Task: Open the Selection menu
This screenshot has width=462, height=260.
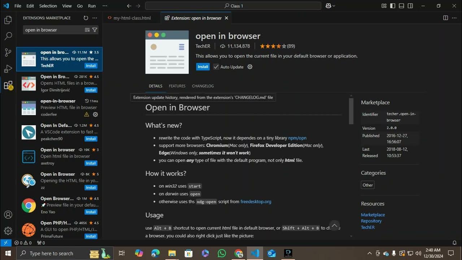Action: (x=48, y=6)
